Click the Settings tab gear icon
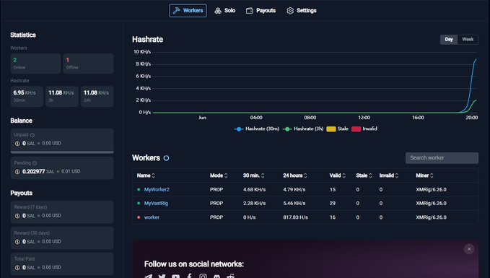The height and width of the screenshot is (278, 490). (290, 11)
